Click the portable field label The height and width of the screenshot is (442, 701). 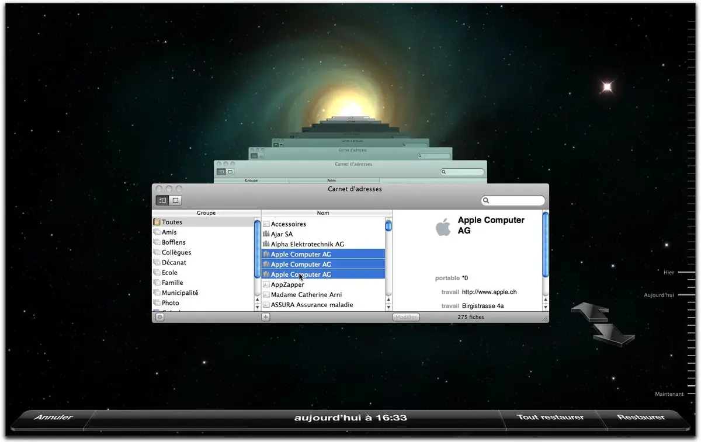tap(447, 279)
